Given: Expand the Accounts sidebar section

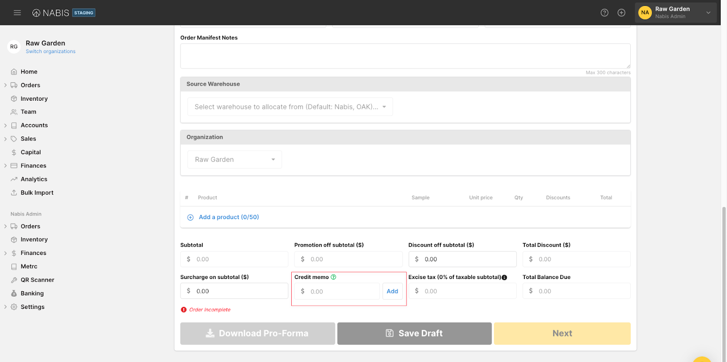Looking at the screenshot, I should click(x=5, y=126).
